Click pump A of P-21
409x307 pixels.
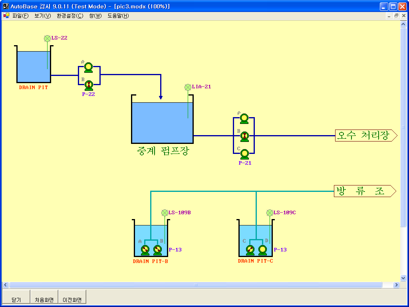click(x=244, y=118)
